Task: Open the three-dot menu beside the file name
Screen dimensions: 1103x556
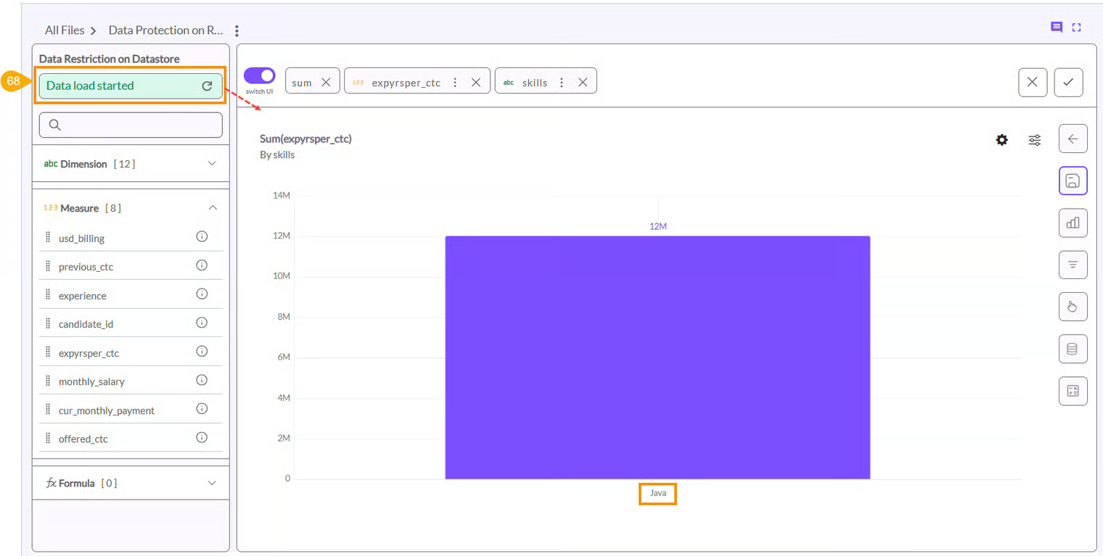Action: [237, 31]
